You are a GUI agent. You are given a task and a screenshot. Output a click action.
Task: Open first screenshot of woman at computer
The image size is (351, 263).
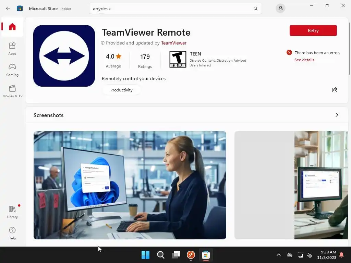click(130, 185)
